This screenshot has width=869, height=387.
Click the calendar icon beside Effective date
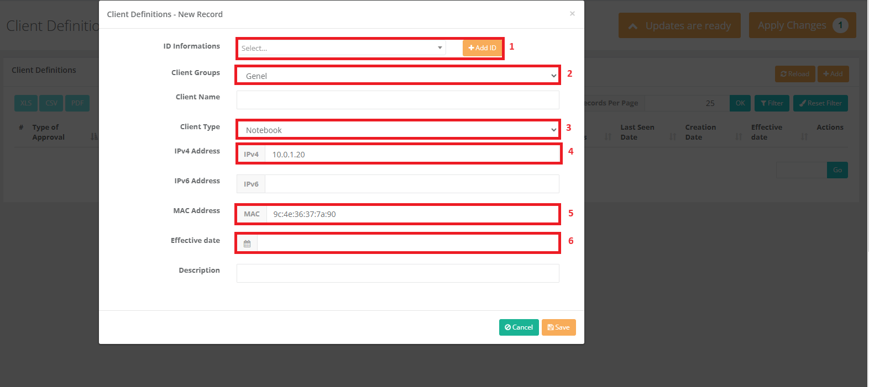247,243
